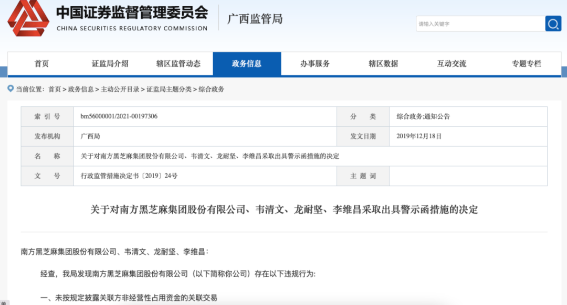Screen dimensions: 567x305
Task: Click the 文号 label cell
Action: coord(47,176)
